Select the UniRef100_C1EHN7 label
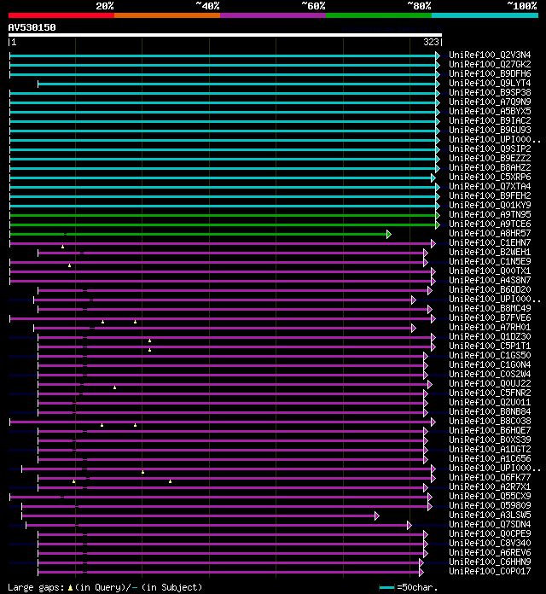This screenshot has height=594, width=546. pos(490,243)
